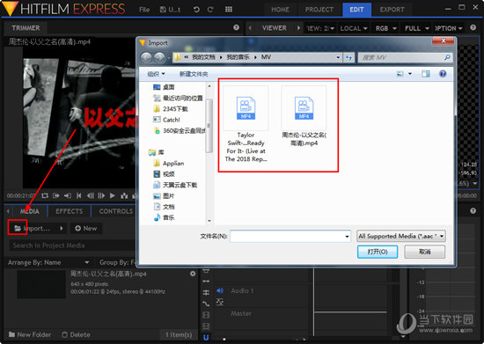Click the file name input field
This screenshot has height=344, width=484.
[x=290, y=237]
